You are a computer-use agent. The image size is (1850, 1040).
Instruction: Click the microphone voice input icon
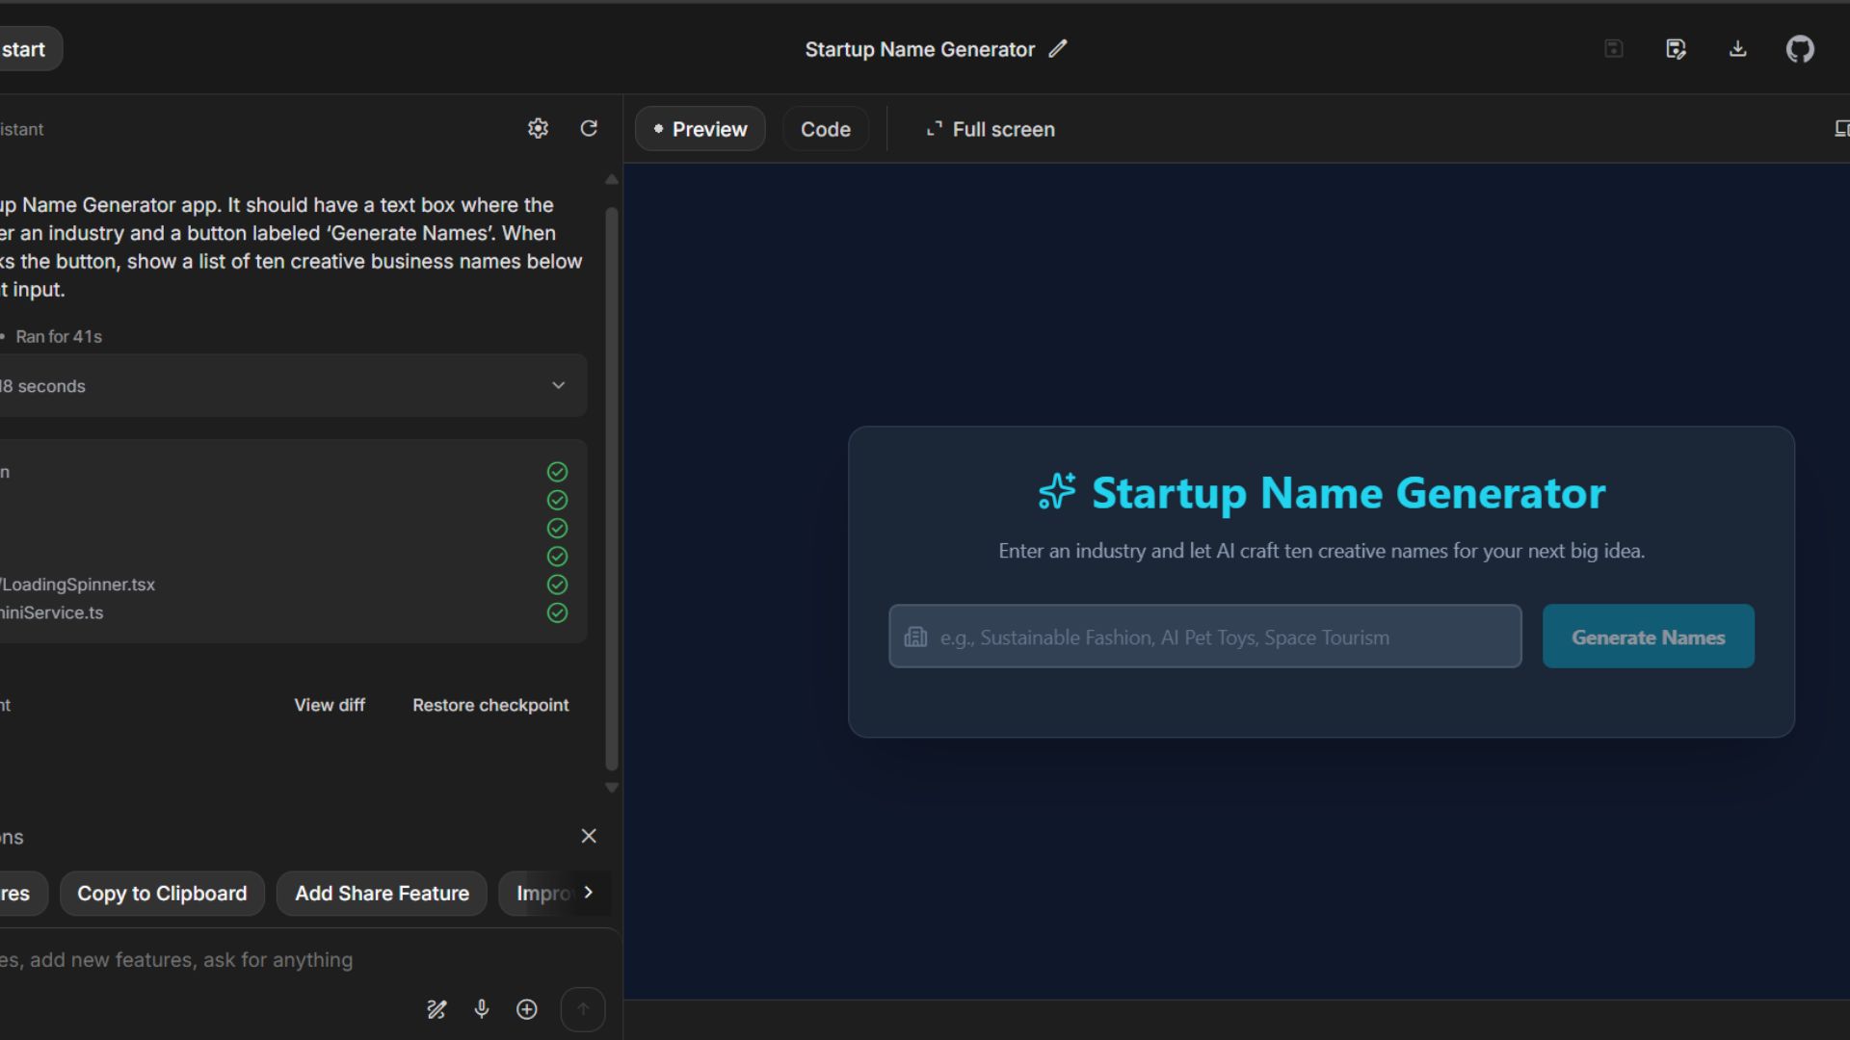(482, 1008)
